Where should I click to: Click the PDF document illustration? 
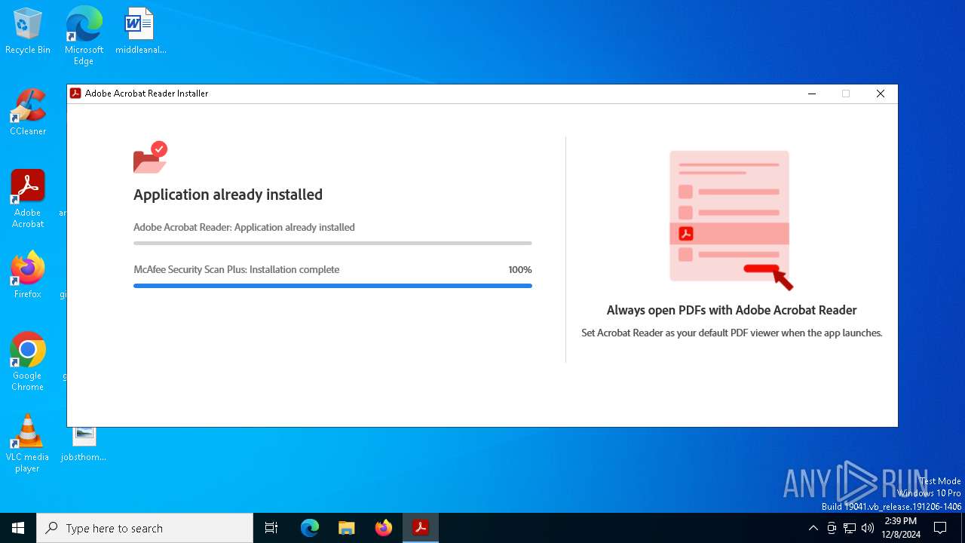point(731,220)
